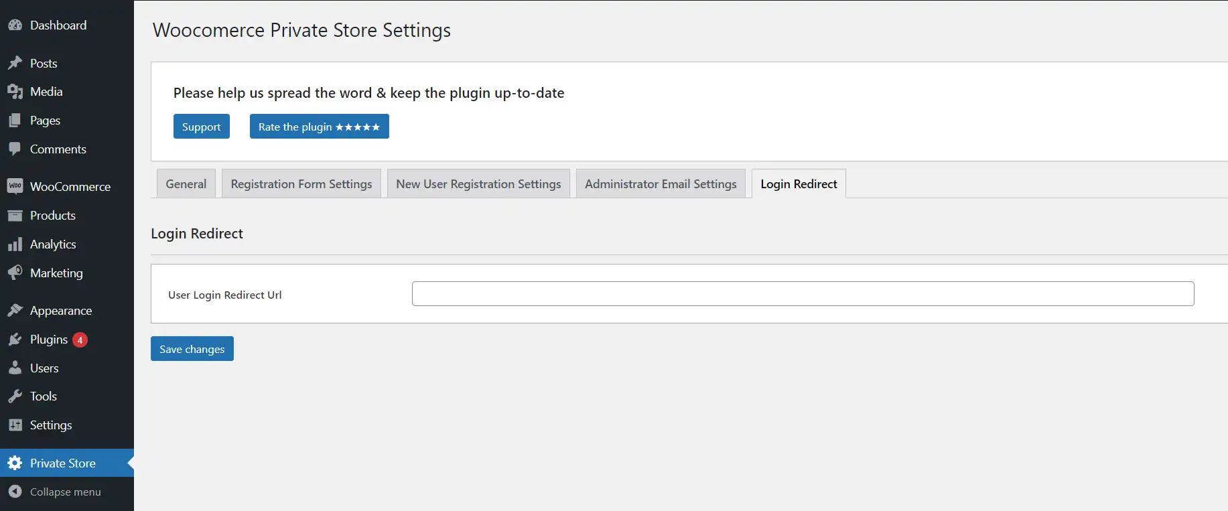The image size is (1228, 511).
Task: Select Private Store menu label
Action: coord(63,463)
